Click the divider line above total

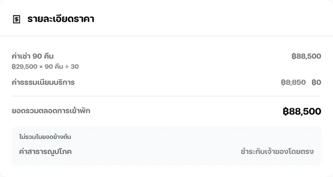tap(166, 96)
